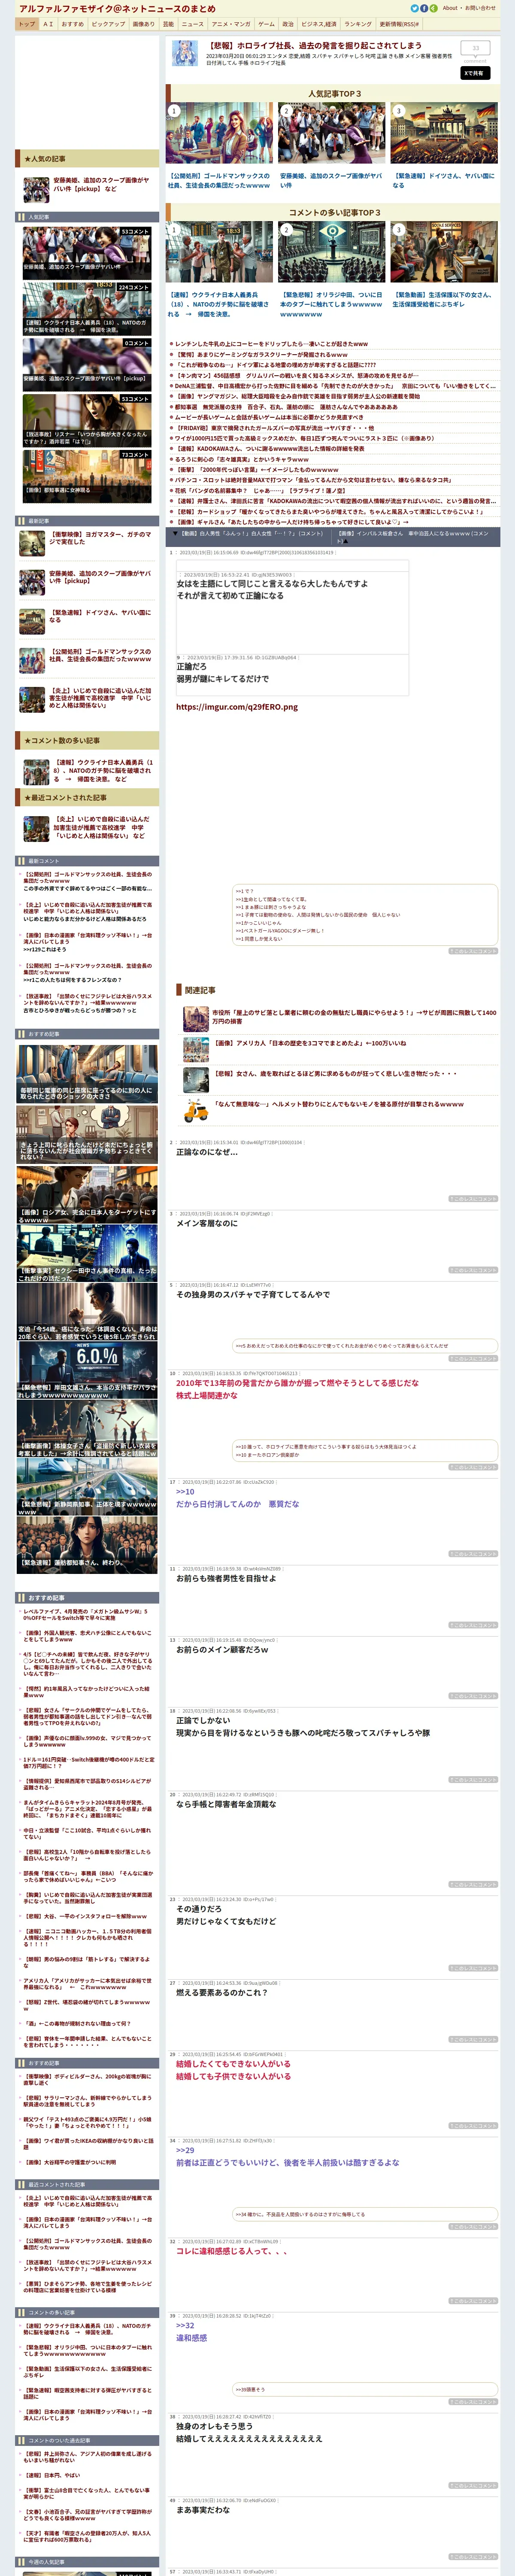Open link 【驚愕】あまりにゲーミングなガラスクリーナー
515x2576 pixels.
click(x=261, y=354)
